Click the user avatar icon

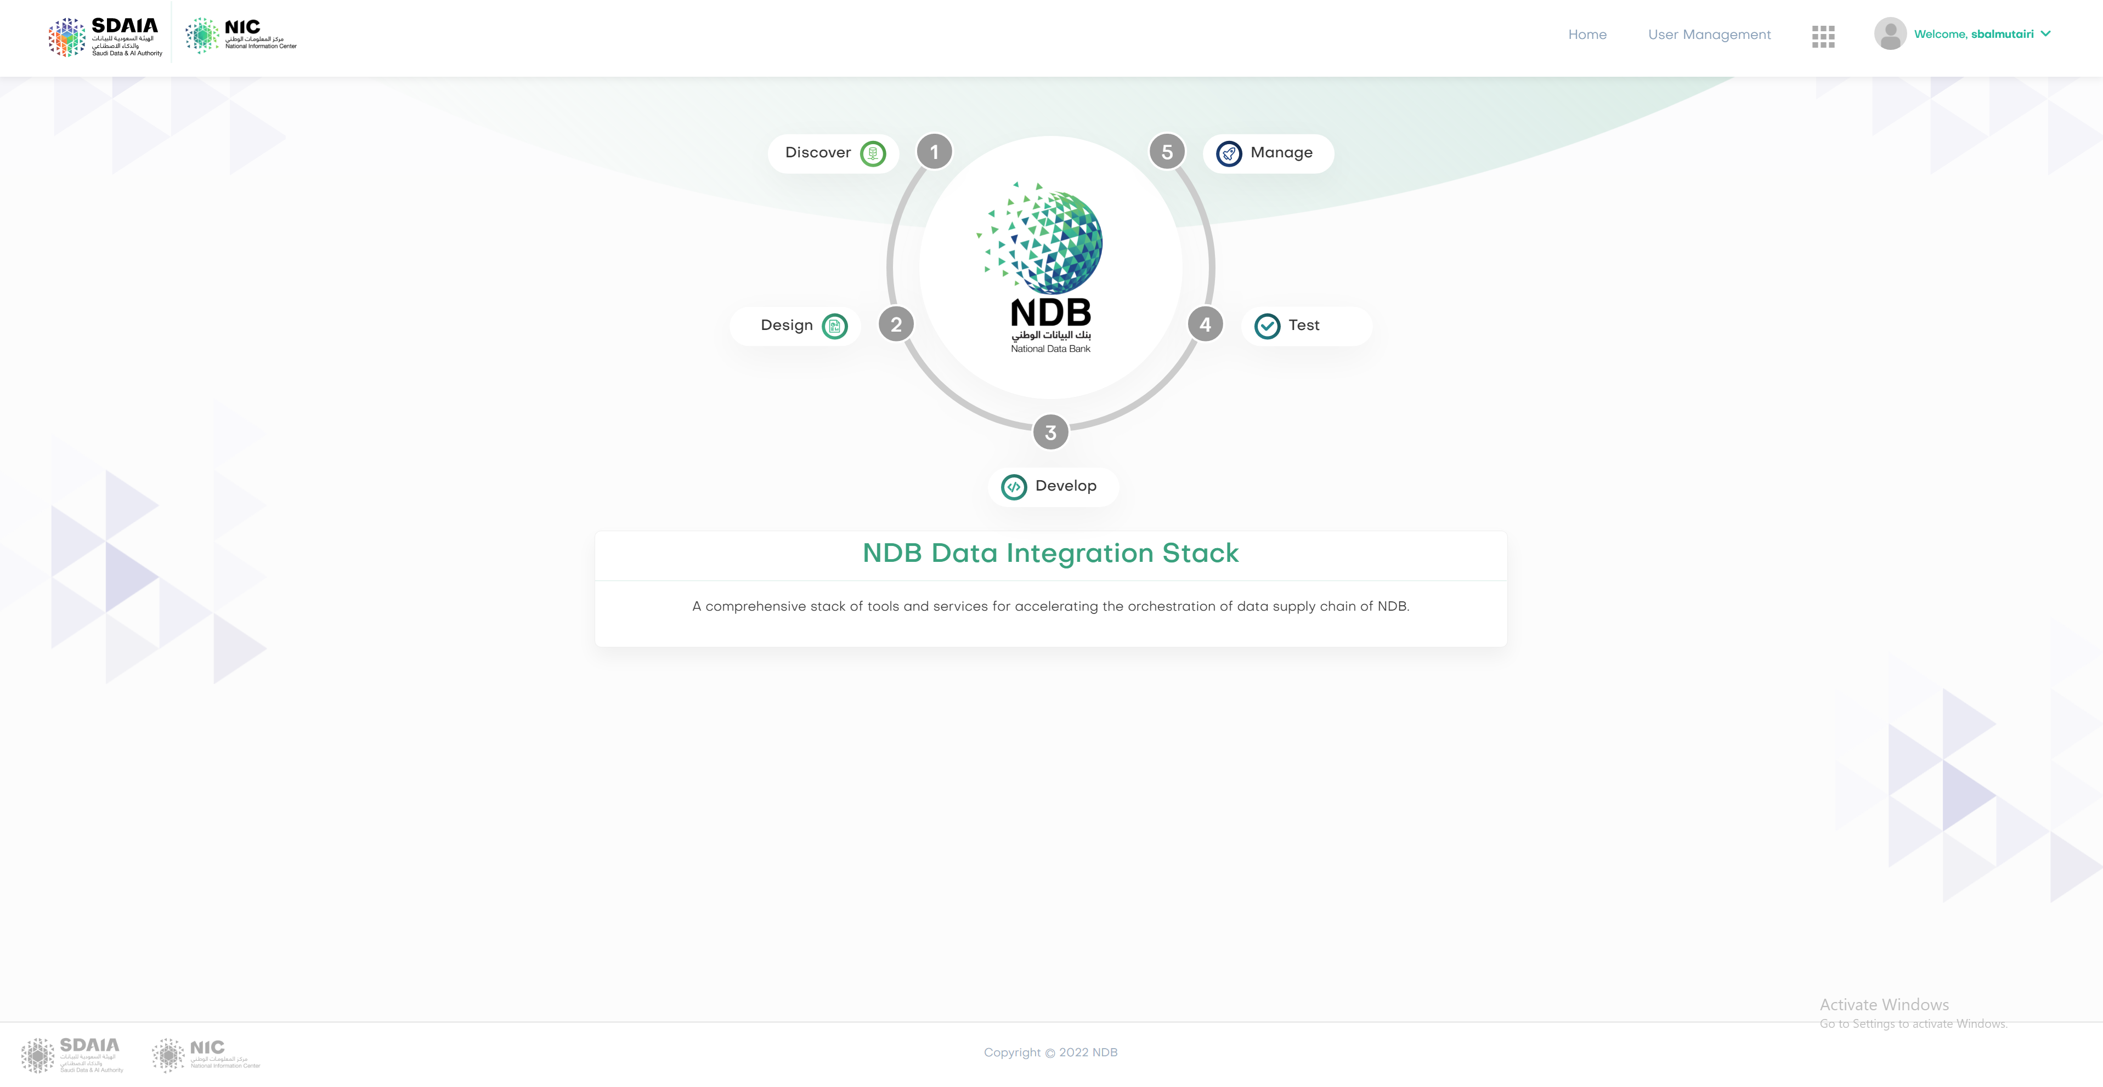(x=1890, y=35)
